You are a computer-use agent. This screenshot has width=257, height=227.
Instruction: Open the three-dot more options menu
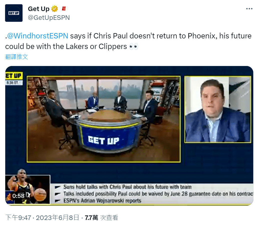(249, 9)
